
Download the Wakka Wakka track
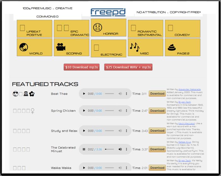coord(157,168)
